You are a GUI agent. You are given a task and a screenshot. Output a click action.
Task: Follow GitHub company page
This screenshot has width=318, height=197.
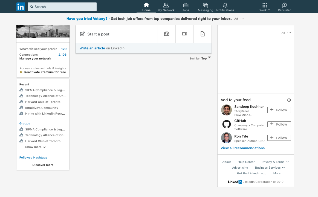[x=279, y=124]
